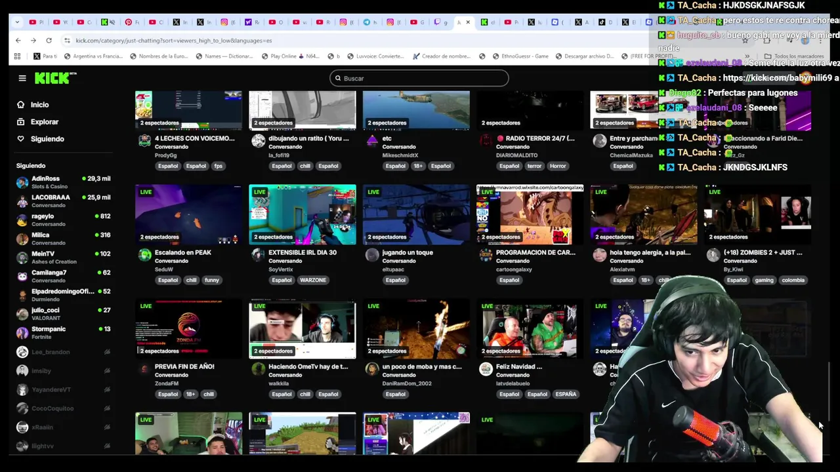Reload the page with the refresh icon
840x472 pixels.
pyautogui.click(x=49, y=40)
